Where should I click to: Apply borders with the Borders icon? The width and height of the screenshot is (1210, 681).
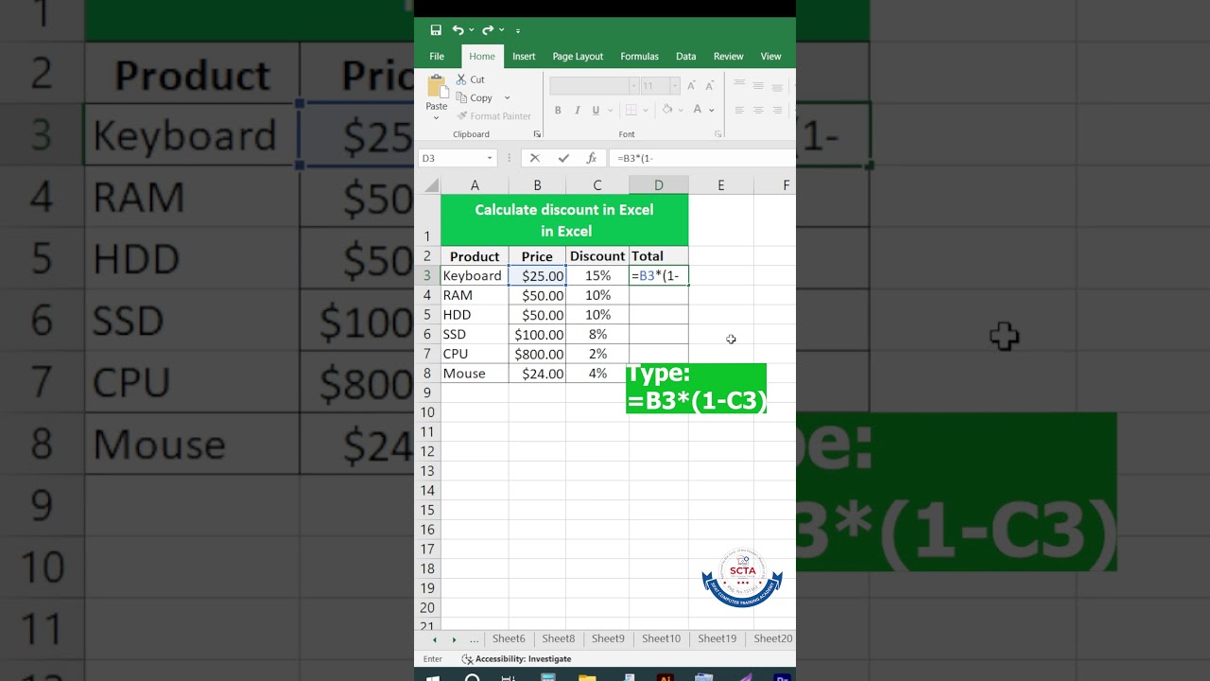630,110
